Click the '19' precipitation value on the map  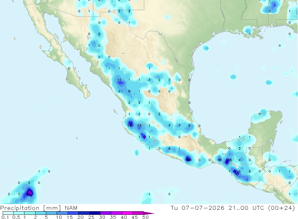click(220, 160)
